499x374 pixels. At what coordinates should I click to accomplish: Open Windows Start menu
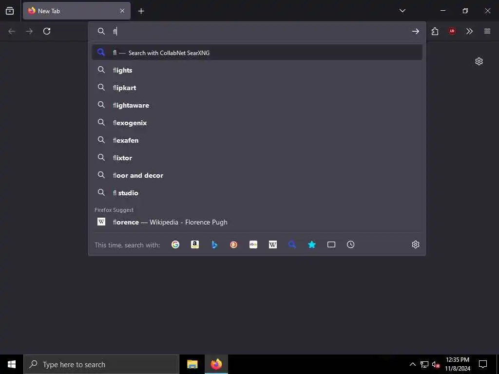click(x=12, y=364)
